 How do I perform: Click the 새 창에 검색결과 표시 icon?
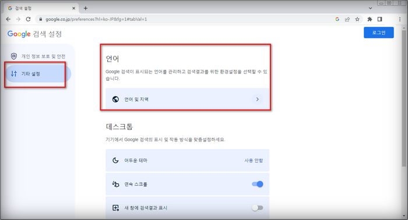pyautogui.click(x=115, y=208)
